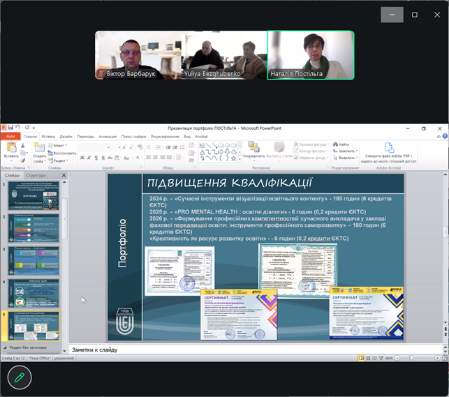
Task: Open the font name combo box
Action: coord(95,147)
